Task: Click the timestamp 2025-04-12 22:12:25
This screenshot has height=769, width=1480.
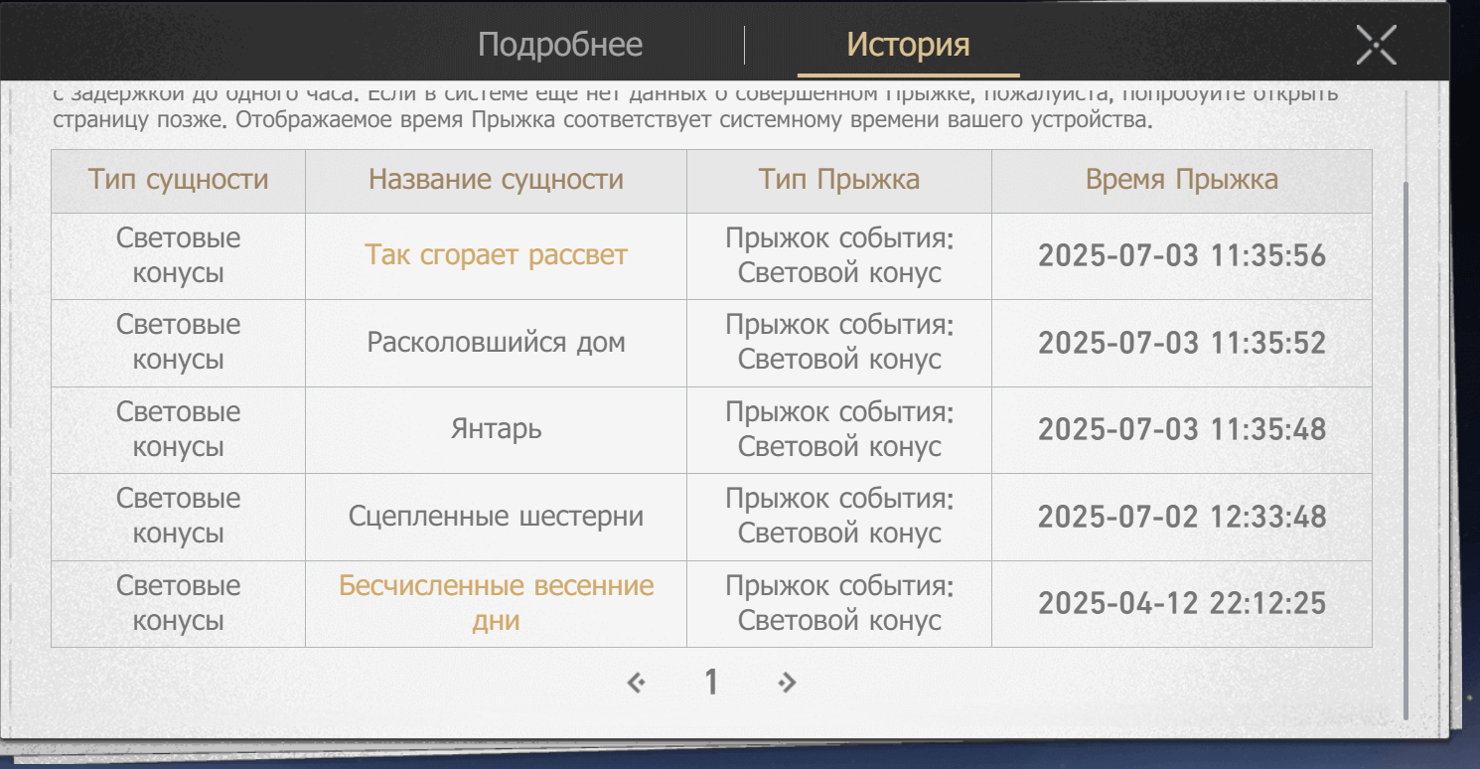Action: pyautogui.click(x=1182, y=602)
